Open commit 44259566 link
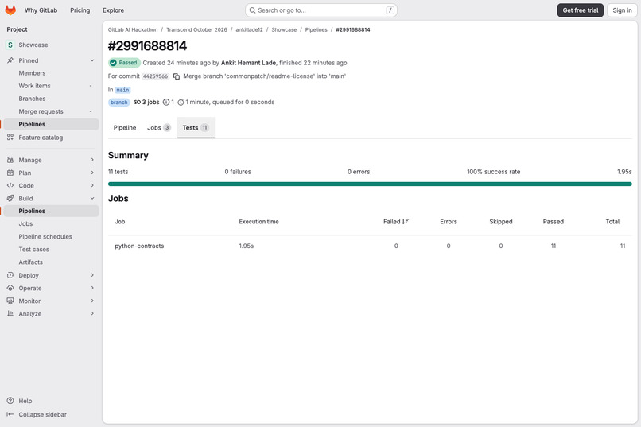 (155, 76)
